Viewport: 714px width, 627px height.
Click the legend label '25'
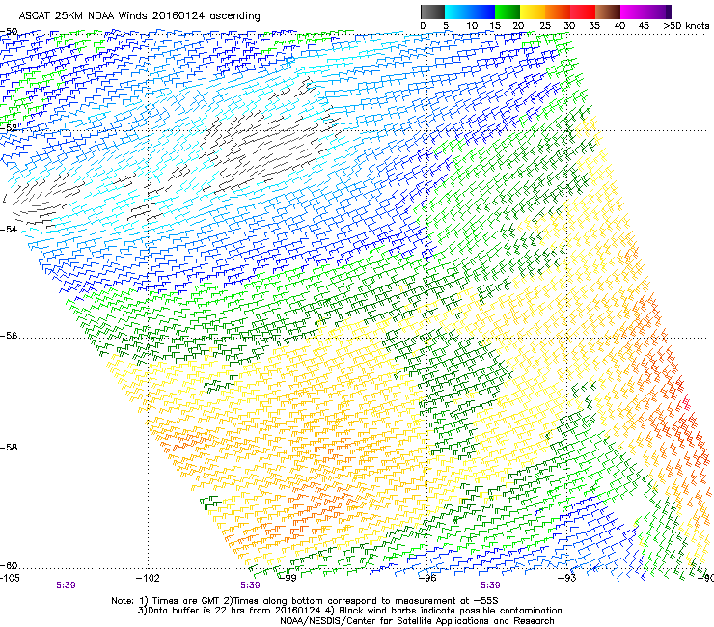tap(545, 26)
